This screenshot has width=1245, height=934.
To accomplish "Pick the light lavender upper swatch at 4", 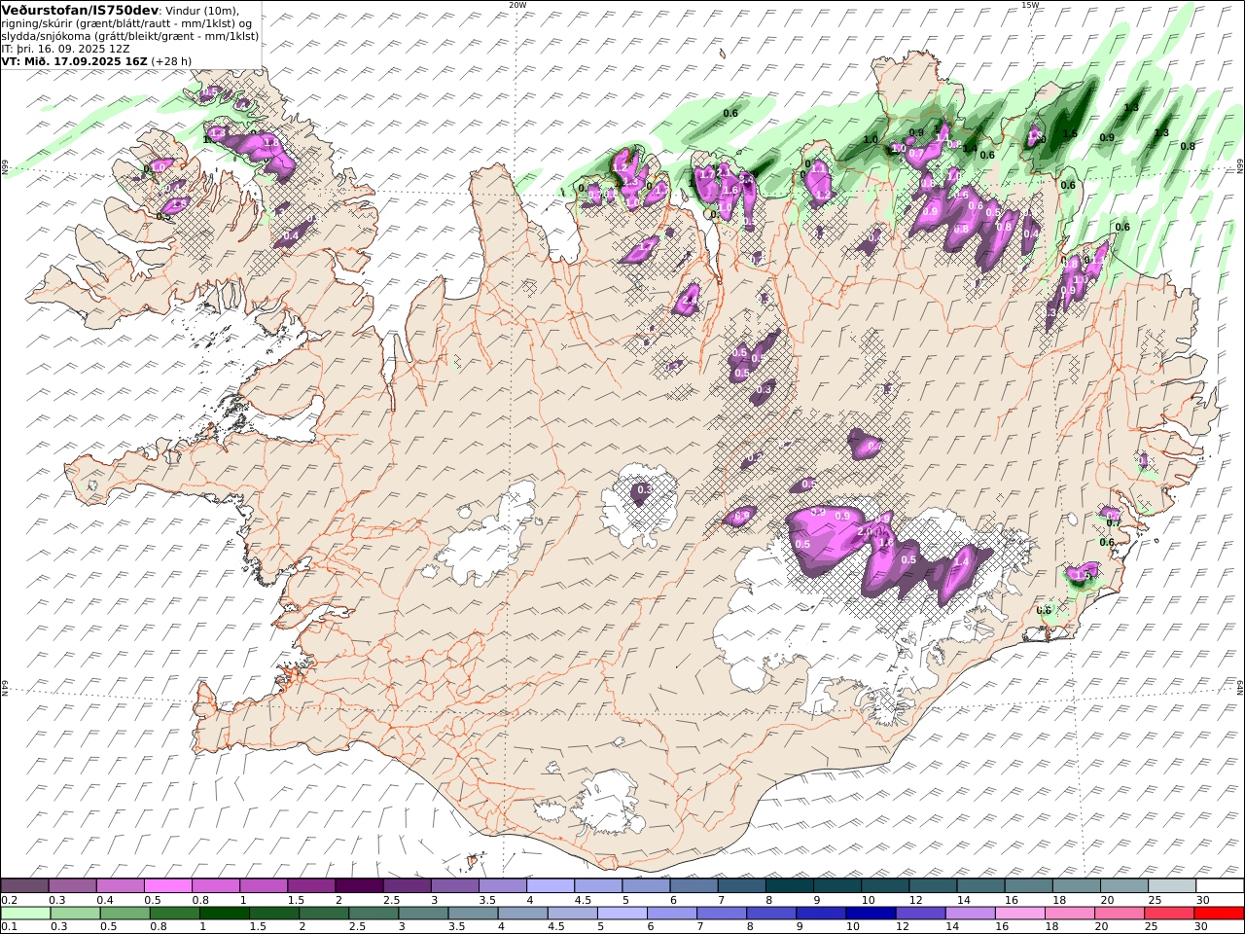I will point(551,886).
